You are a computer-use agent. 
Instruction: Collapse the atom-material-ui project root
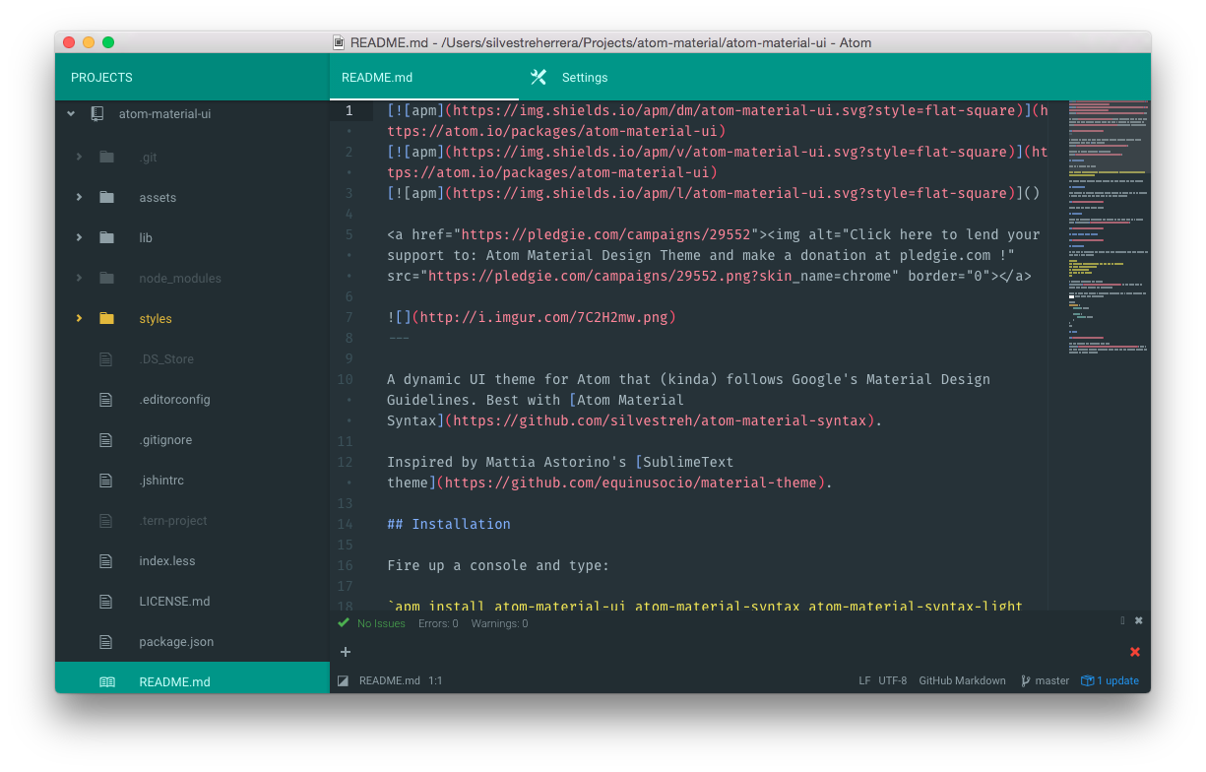click(x=71, y=114)
